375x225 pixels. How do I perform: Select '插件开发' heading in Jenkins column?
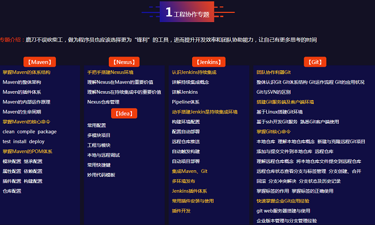pos(181,211)
